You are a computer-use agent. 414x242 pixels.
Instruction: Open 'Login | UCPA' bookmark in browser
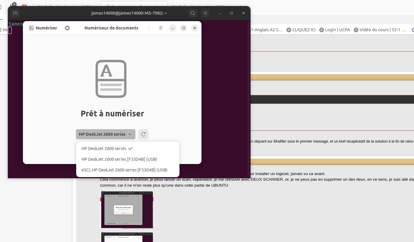tap(335, 30)
